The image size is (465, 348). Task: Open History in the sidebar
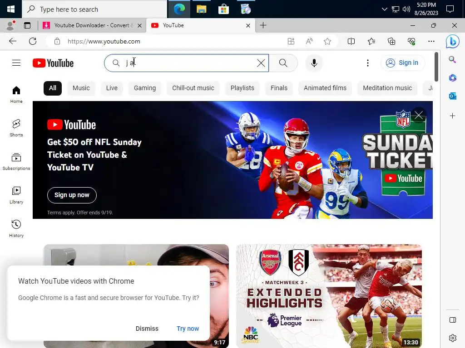pos(16,228)
